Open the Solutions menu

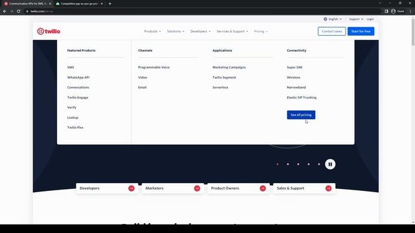(176, 31)
